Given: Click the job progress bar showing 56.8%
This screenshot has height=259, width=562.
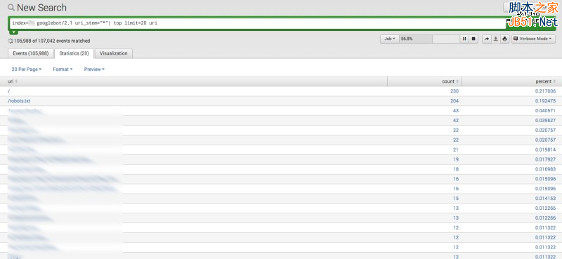Looking at the screenshot, I should point(429,39).
